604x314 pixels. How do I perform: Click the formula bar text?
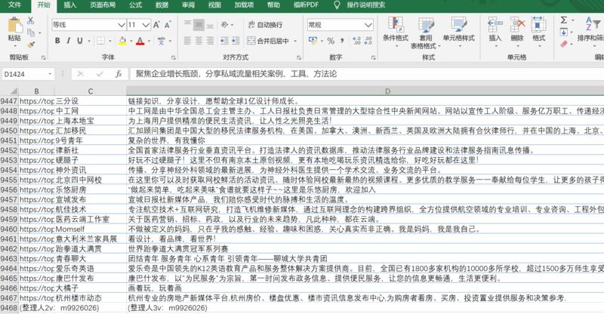point(236,74)
